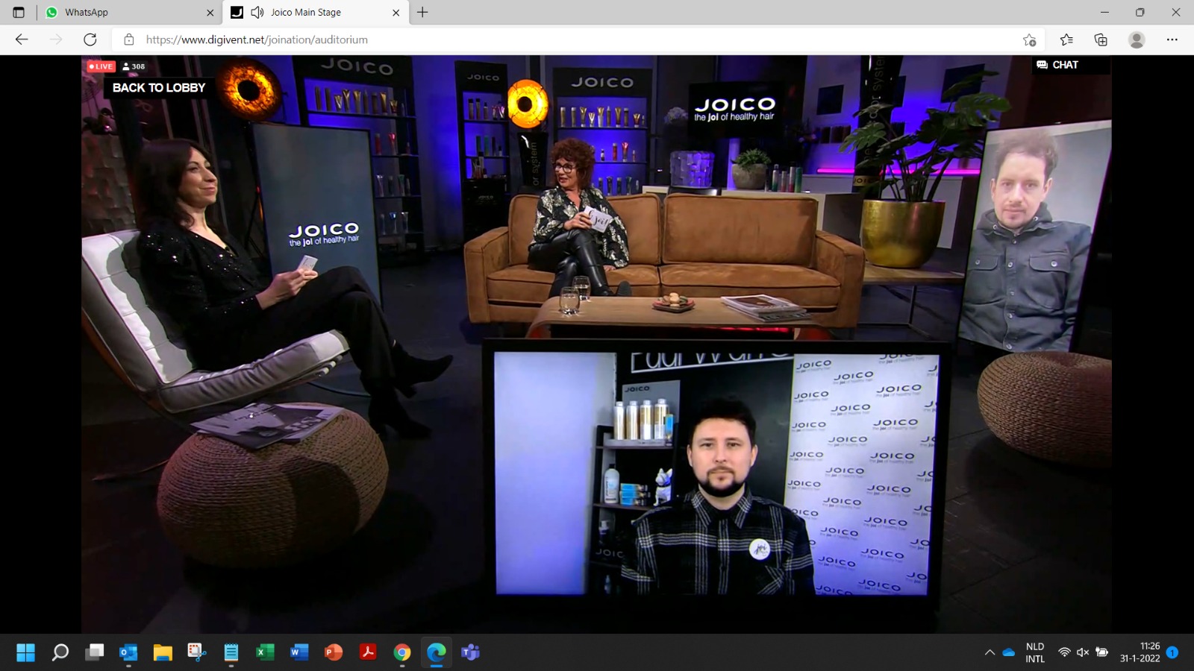The image size is (1194, 671).
Task: Select the Joico Main Stage tab
Action: (316, 12)
